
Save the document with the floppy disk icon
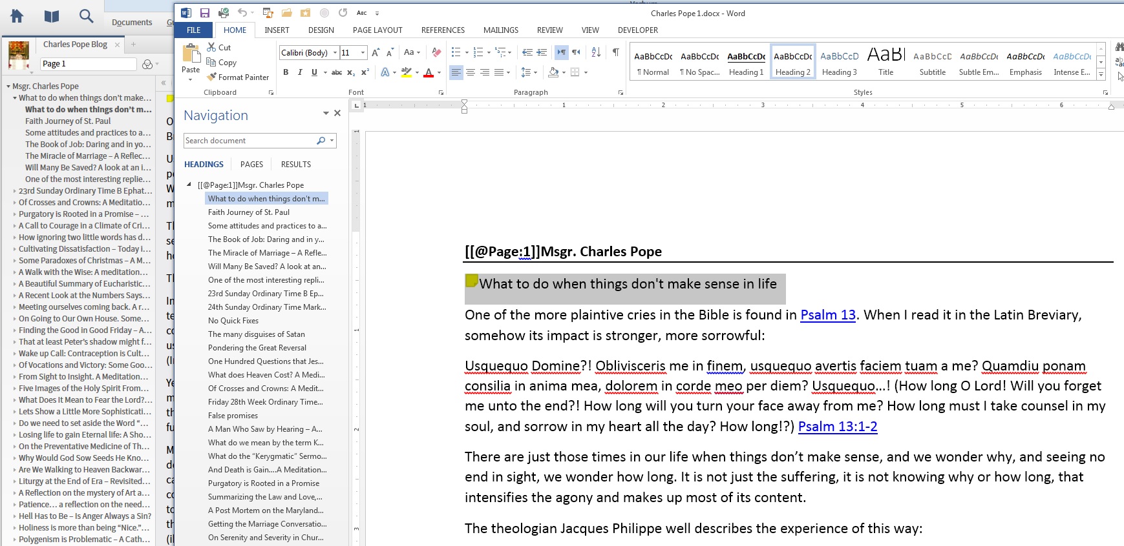(x=205, y=13)
